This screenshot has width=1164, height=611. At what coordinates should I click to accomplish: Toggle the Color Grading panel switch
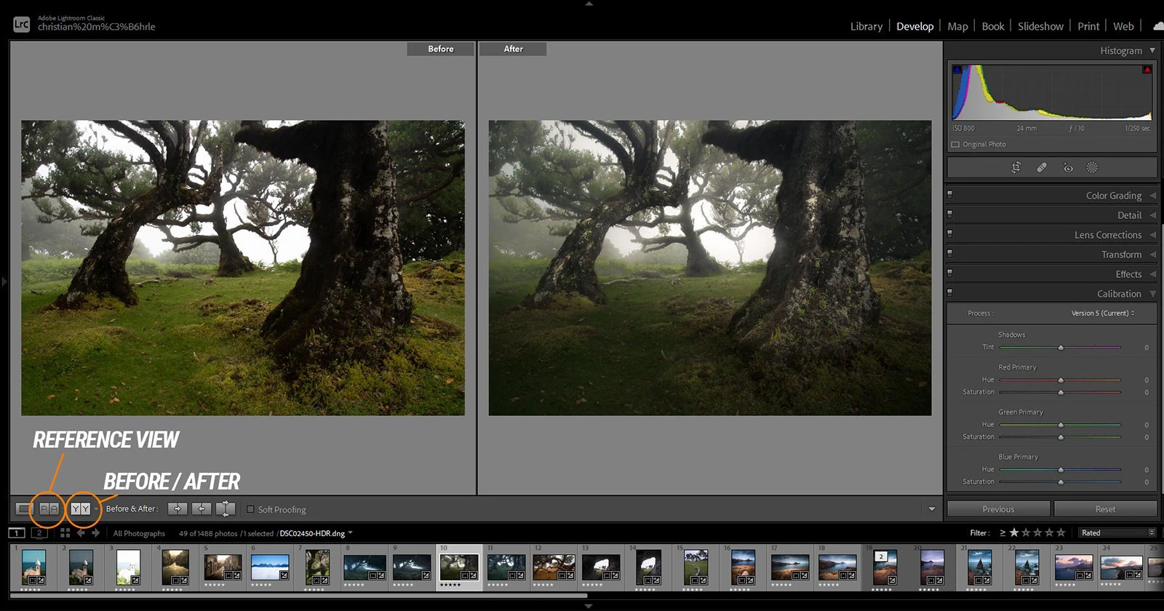949,195
